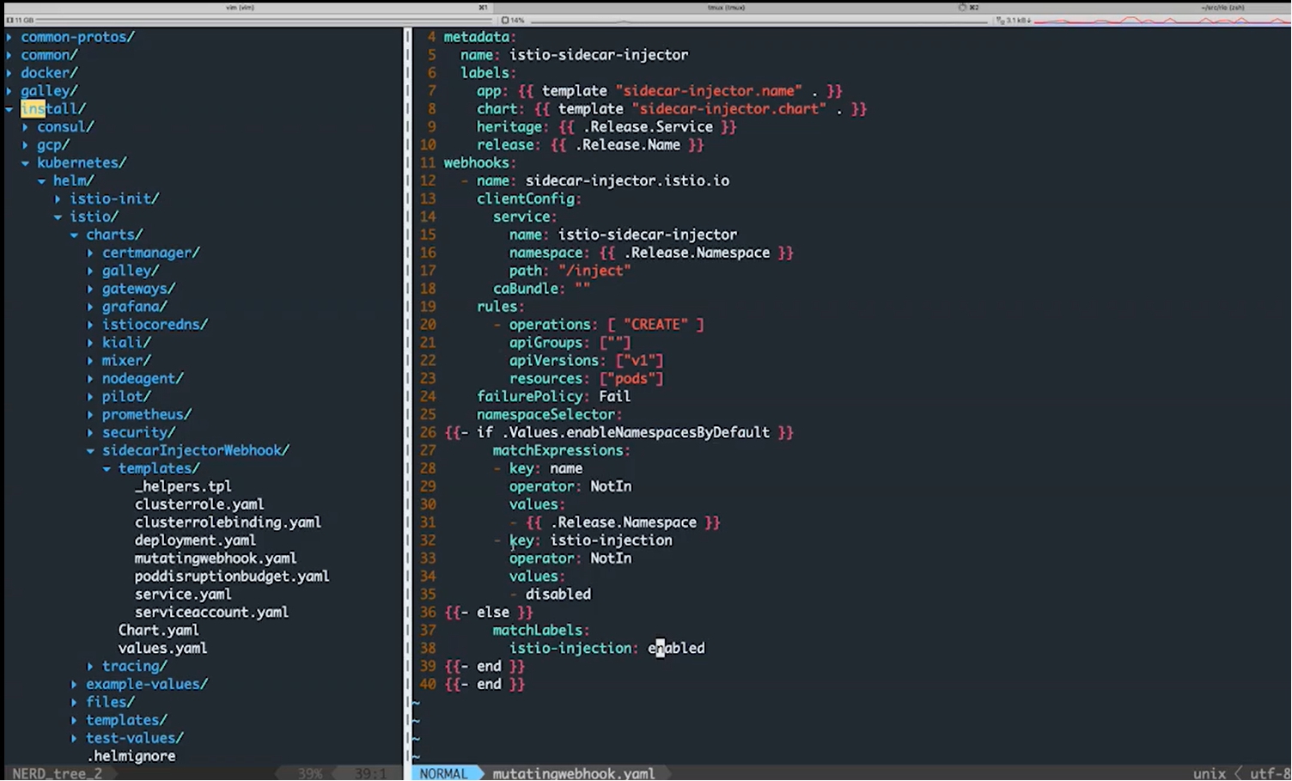The image size is (1292, 781).
Task: Open the .helmignore file
Action: point(131,757)
